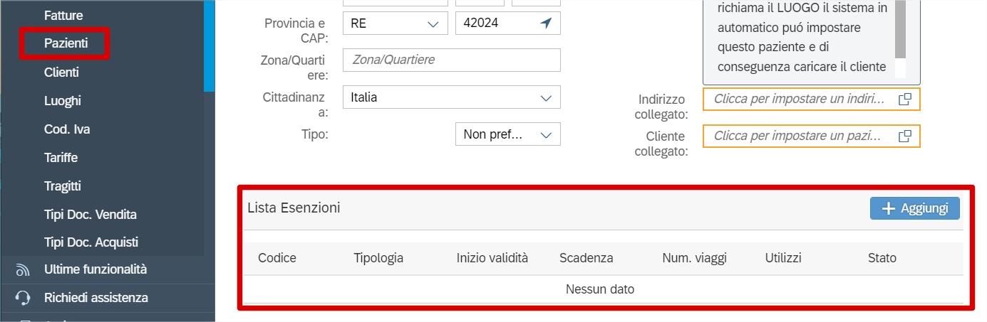Open Tariffe from the sidebar menu

[61, 158]
